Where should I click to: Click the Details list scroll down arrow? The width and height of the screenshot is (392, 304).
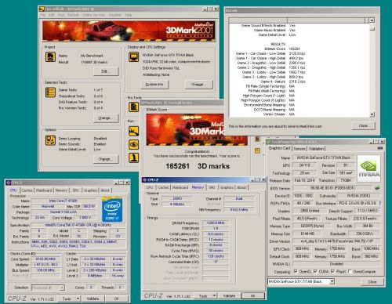372,114
